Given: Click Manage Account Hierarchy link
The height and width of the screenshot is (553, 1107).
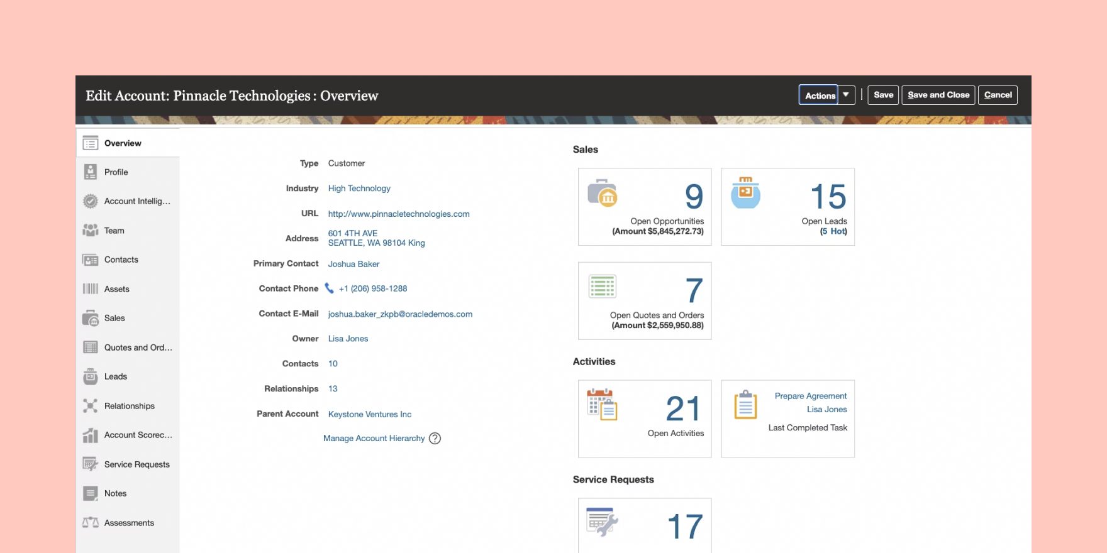Looking at the screenshot, I should 374,439.
